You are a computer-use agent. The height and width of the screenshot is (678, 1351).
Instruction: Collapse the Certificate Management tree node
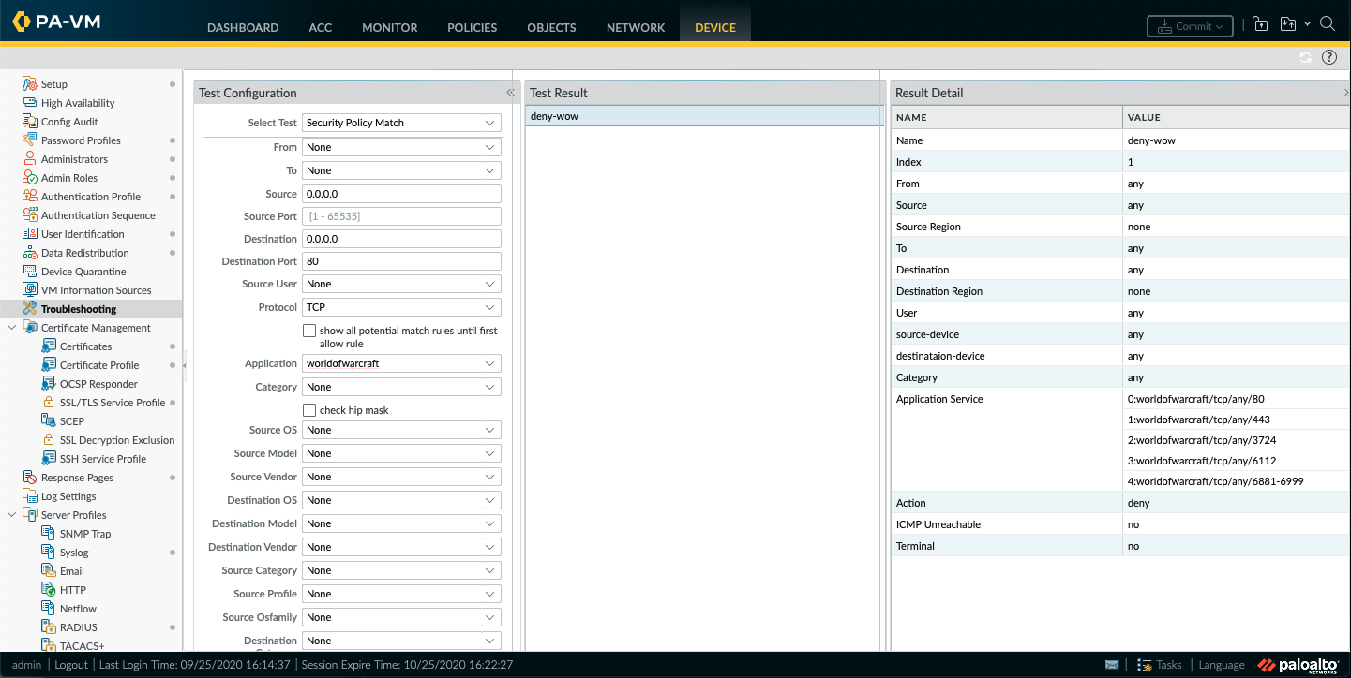pyautogui.click(x=11, y=328)
